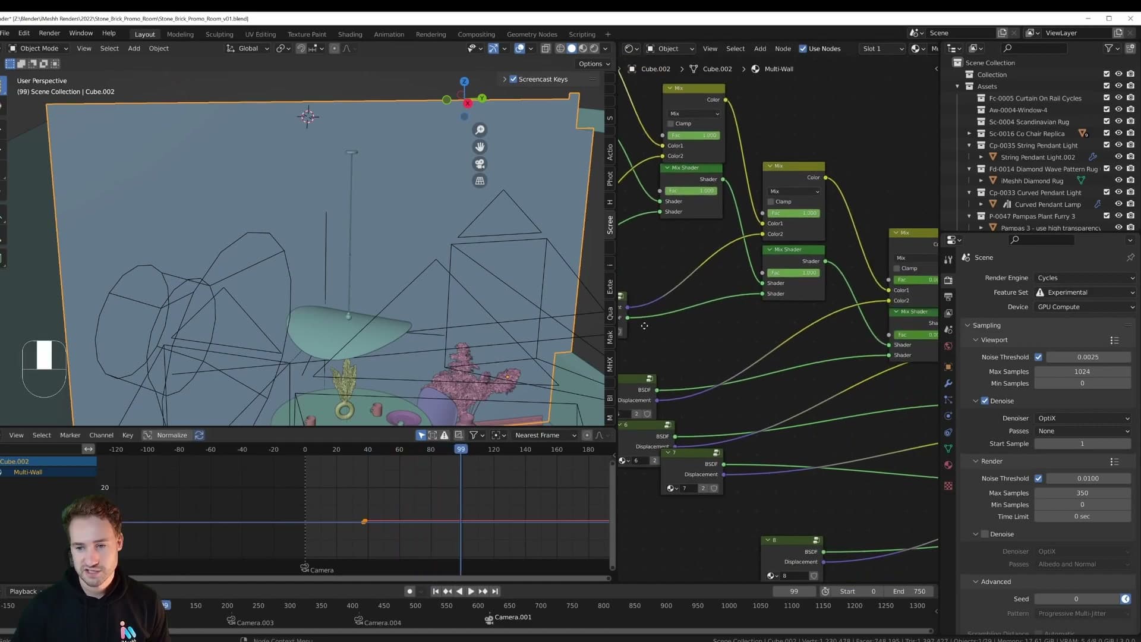Image resolution: width=1141 pixels, height=642 pixels.
Task: Click pin icon in Scene properties header
Action: point(1130,257)
